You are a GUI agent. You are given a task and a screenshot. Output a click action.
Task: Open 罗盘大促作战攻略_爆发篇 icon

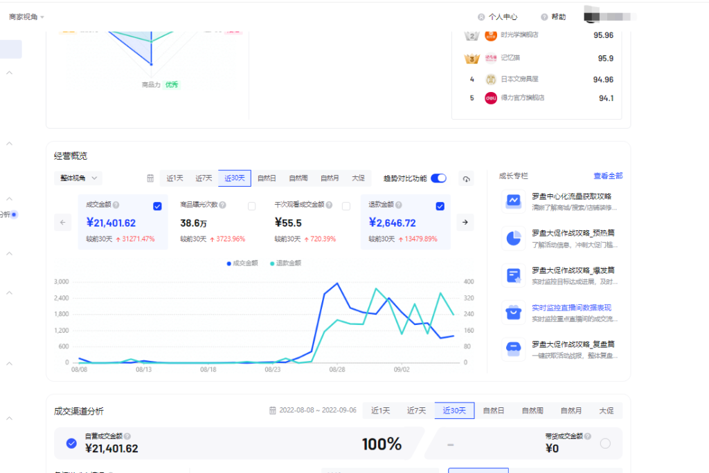click(x=513, y=275)
